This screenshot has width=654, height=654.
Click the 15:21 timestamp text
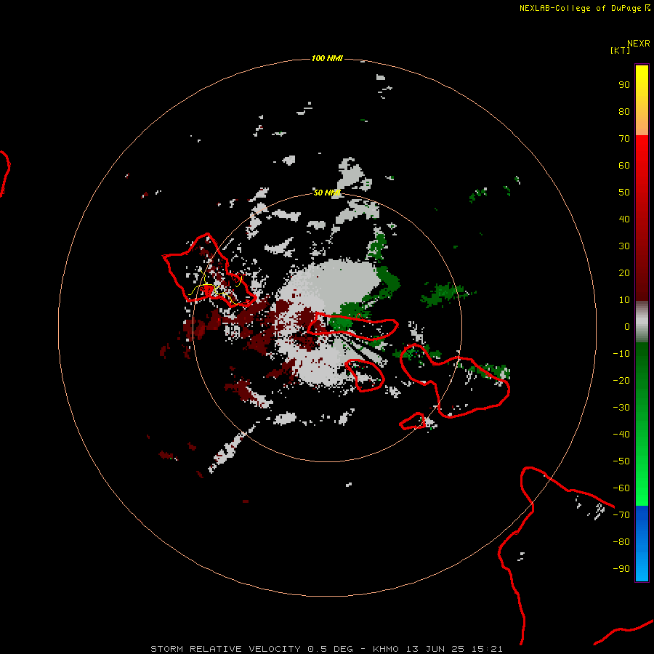[x=487, y=649]
